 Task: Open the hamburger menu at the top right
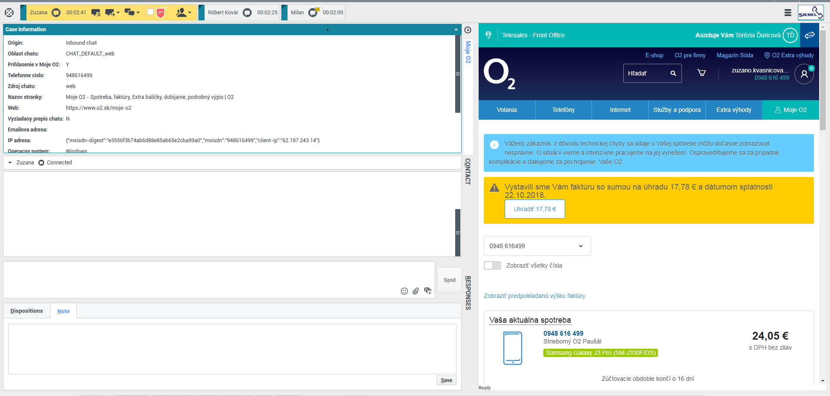click(788, 12)
